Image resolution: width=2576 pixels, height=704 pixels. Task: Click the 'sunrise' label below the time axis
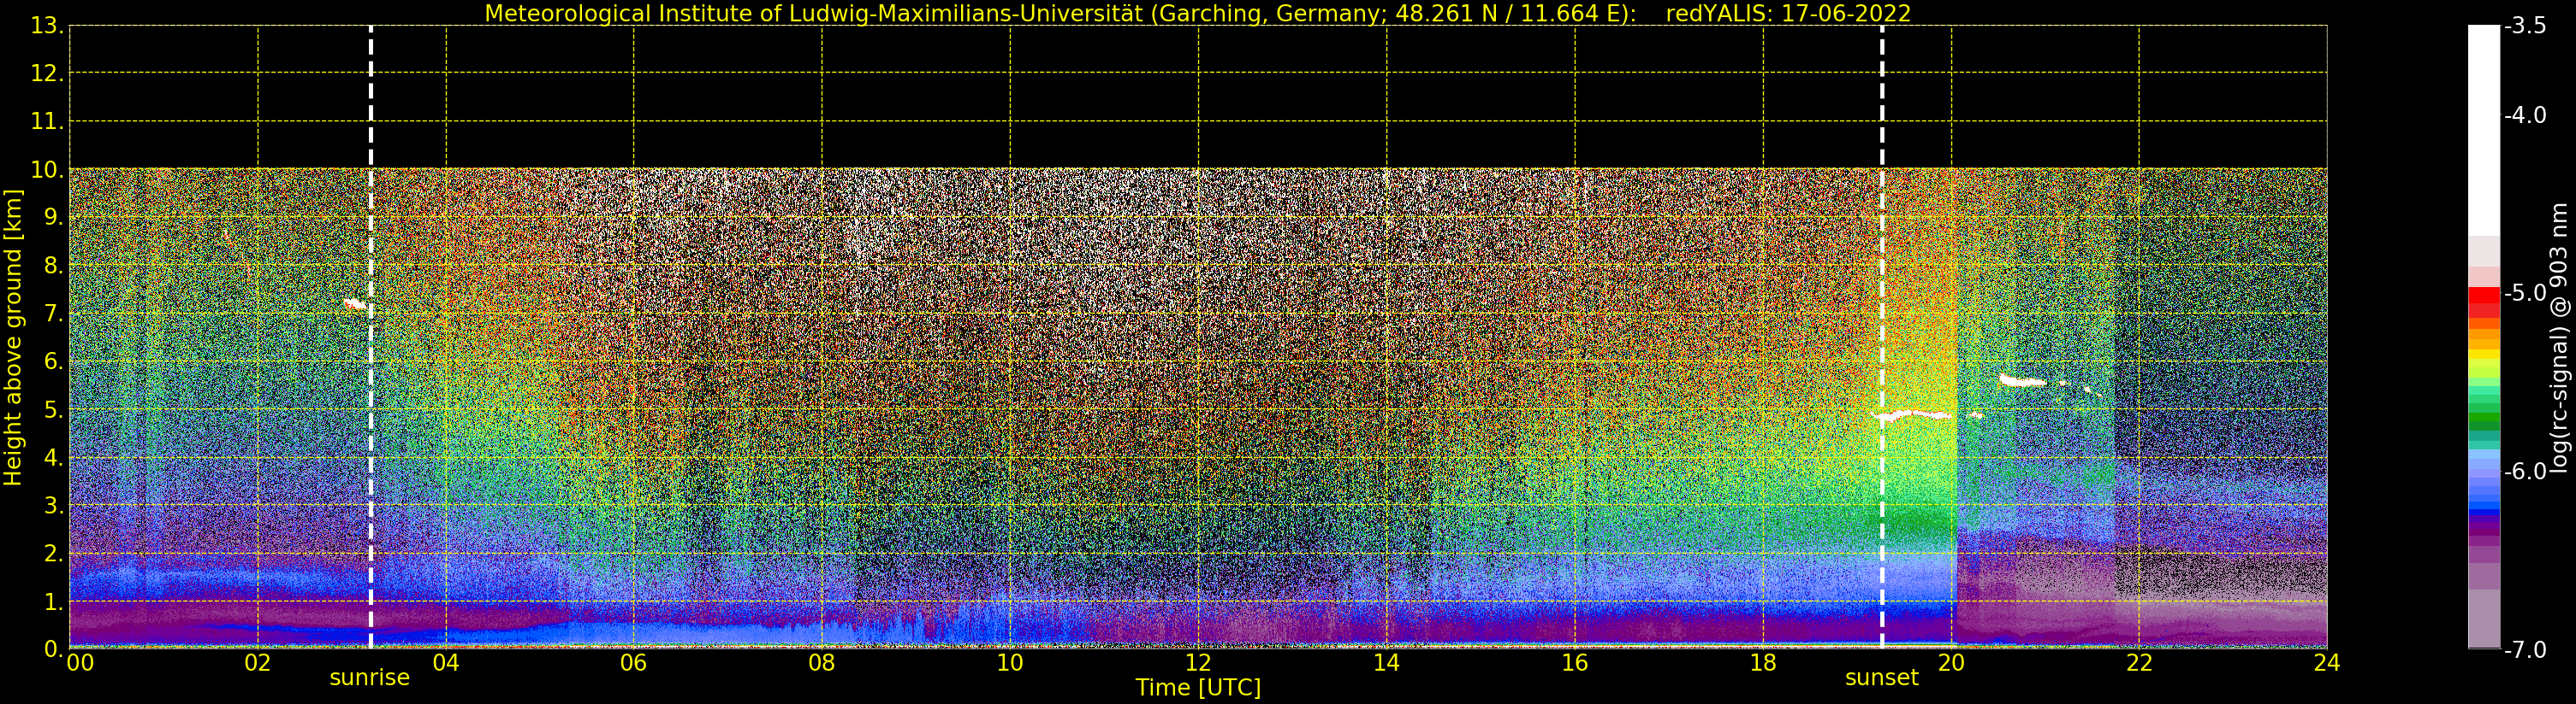(369, 678)
